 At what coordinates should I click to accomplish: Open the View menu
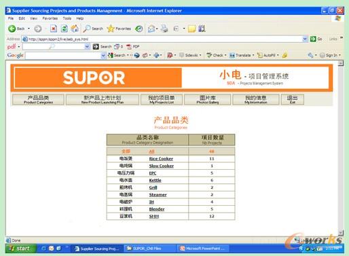(x=33, y=18)
